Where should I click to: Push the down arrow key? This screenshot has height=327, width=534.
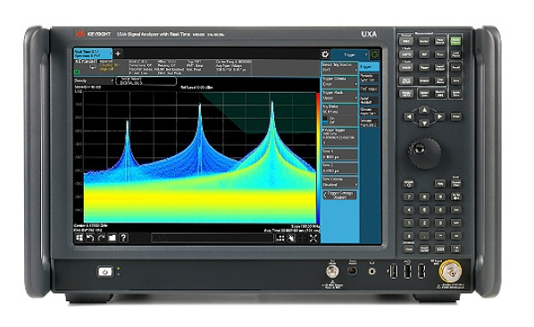(x=424, y=123)
